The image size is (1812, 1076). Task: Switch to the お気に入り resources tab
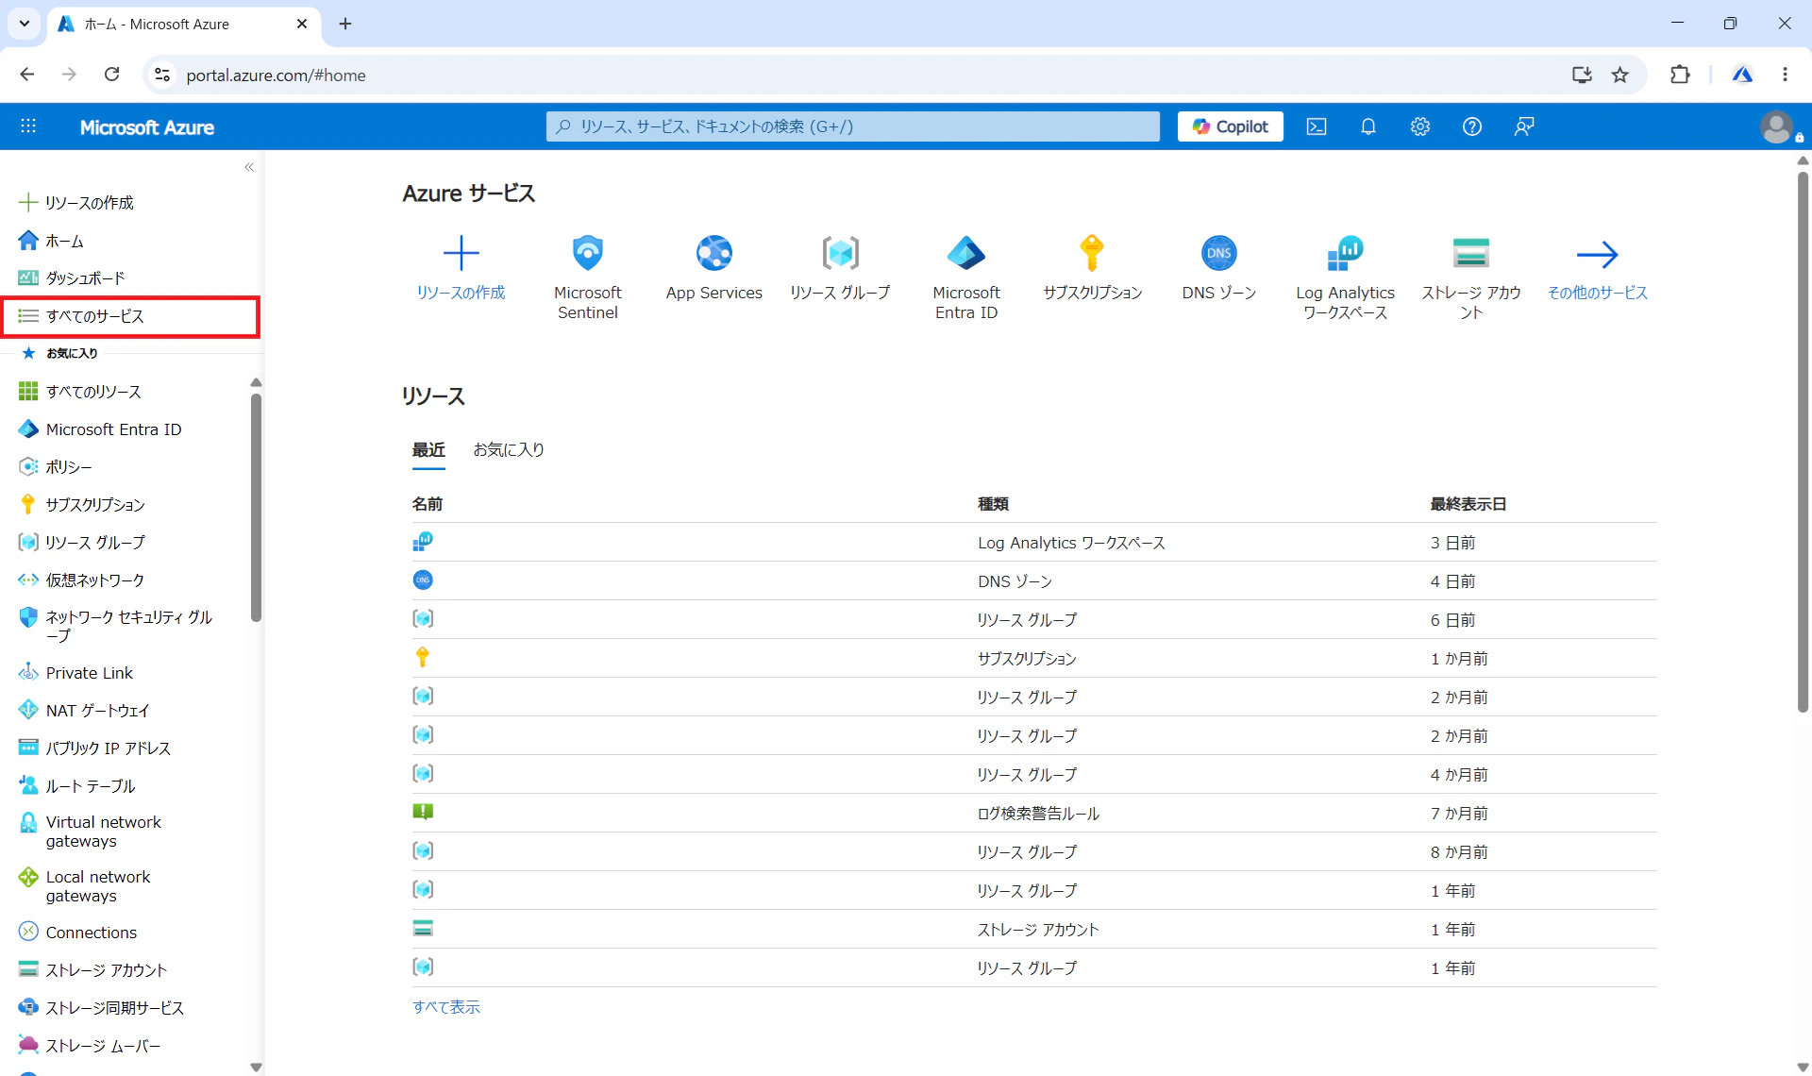[509, 450]
